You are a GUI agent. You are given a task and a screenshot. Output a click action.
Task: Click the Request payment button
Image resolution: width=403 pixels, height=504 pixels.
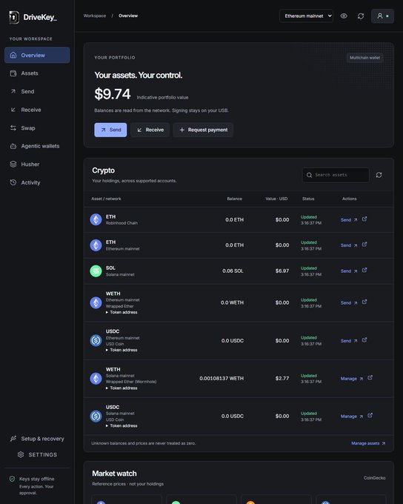pyautogui.click(x=203, y=130)
